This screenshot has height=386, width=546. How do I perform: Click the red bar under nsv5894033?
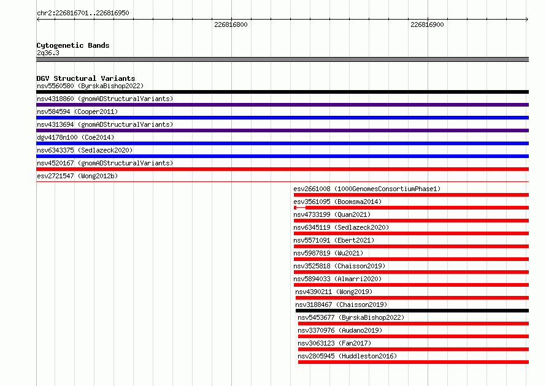[411, 285]
